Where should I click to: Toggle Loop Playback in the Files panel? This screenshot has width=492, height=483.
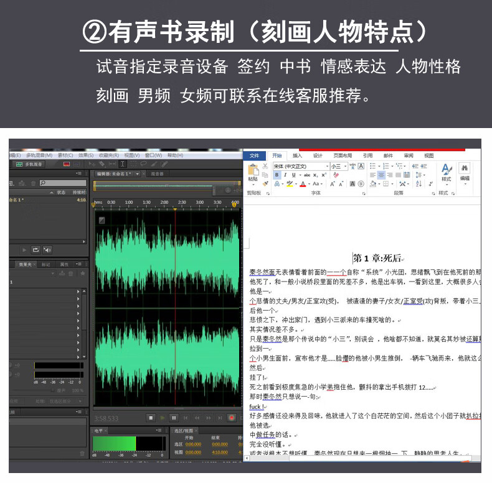tap(35, 250)
